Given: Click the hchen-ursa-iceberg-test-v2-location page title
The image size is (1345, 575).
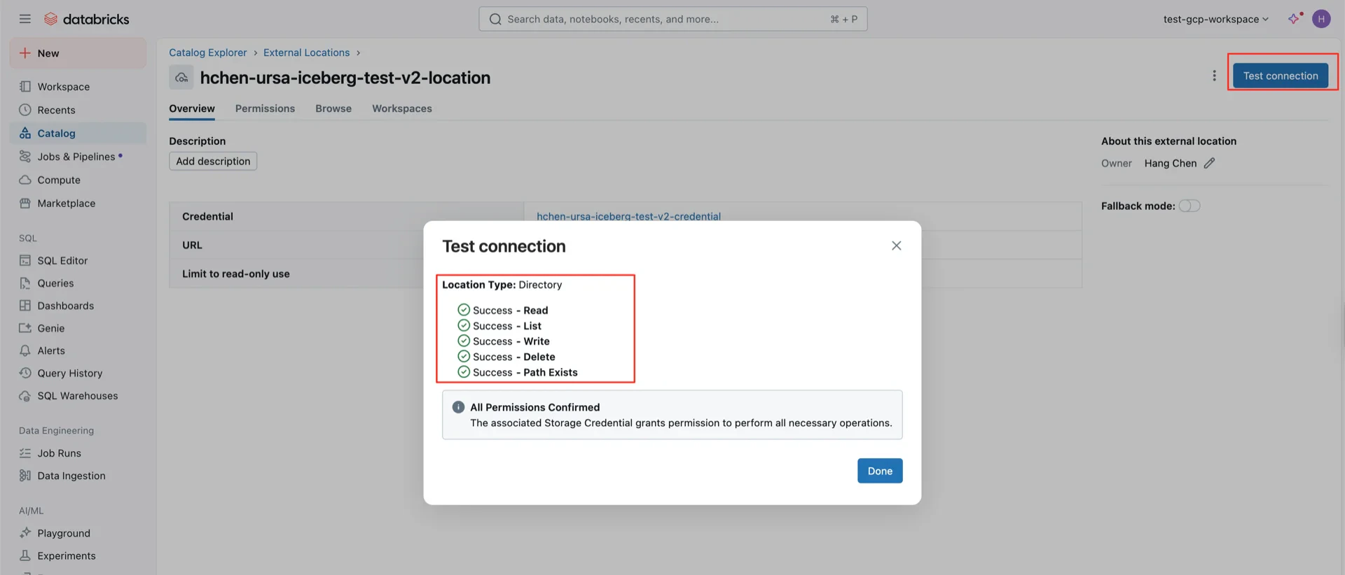Looking at the screenshot, I should click(x=345, y=77).
